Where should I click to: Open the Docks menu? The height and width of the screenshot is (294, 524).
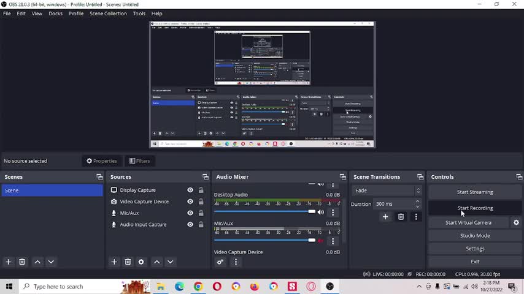point(55,13)
